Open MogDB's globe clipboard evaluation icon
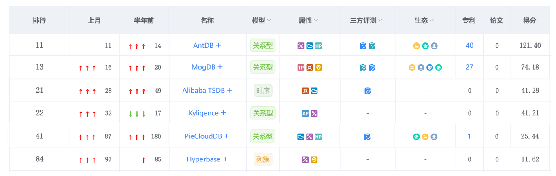Viewport: 556px width, 176px height. pyautogui.click(x=363, y=68)
